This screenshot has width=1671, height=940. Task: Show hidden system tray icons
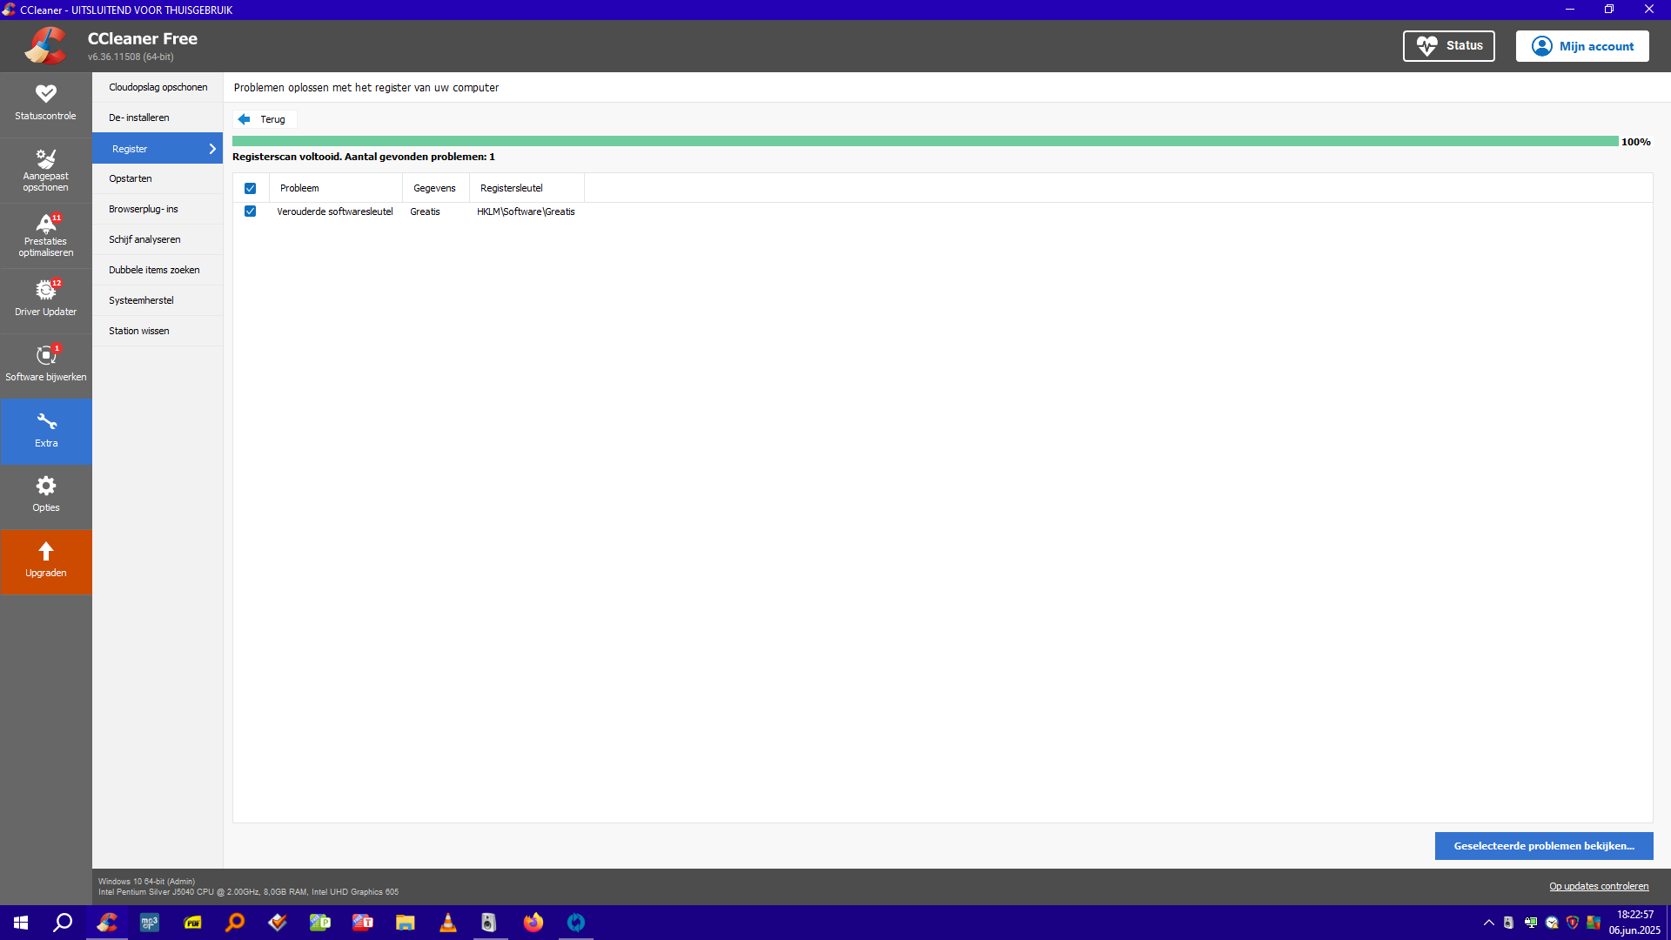tap(1489, 923)
